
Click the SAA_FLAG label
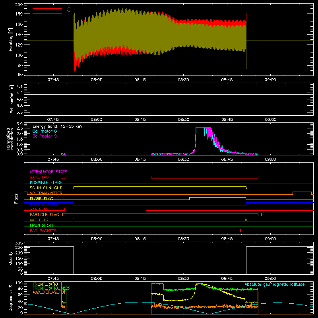coord(39,209)
